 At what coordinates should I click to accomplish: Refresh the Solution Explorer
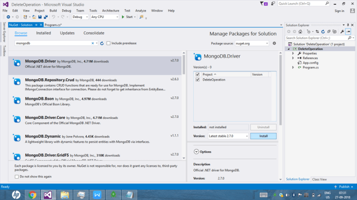click(x=323, y=32)
